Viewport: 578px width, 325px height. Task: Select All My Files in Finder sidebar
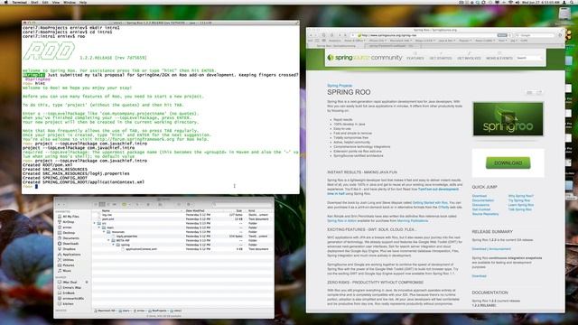coord(69,217)
